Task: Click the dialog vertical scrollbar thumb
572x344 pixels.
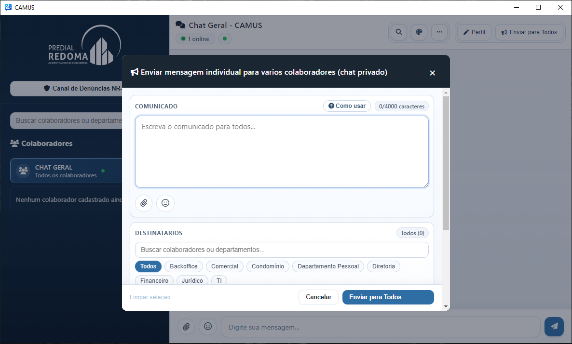Action: click(446, 163)
